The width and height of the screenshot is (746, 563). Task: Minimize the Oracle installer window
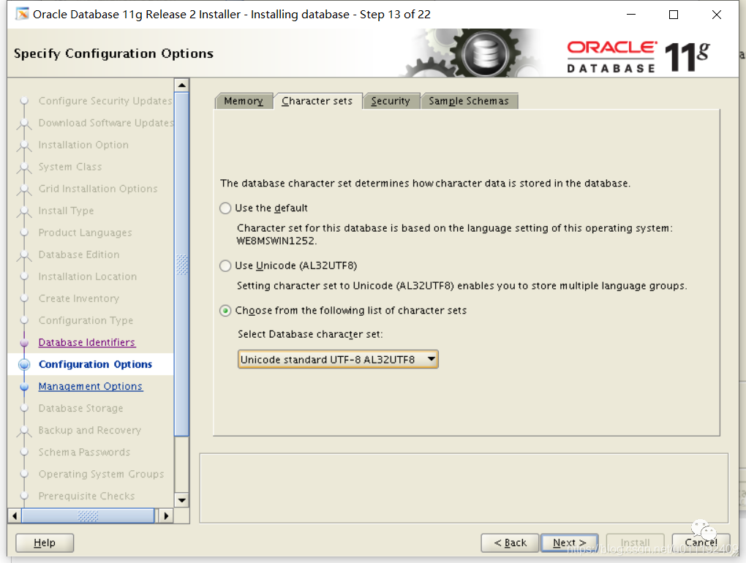[x=631, y=15]
